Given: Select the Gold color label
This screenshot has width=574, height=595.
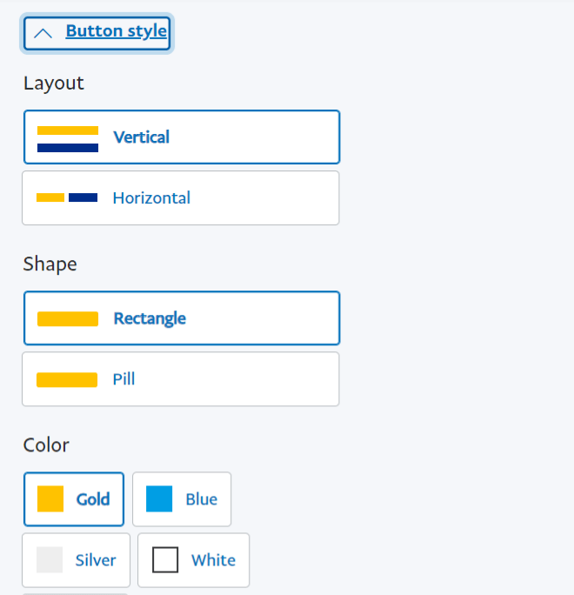Looking at the screenshot, I should 93,499.
